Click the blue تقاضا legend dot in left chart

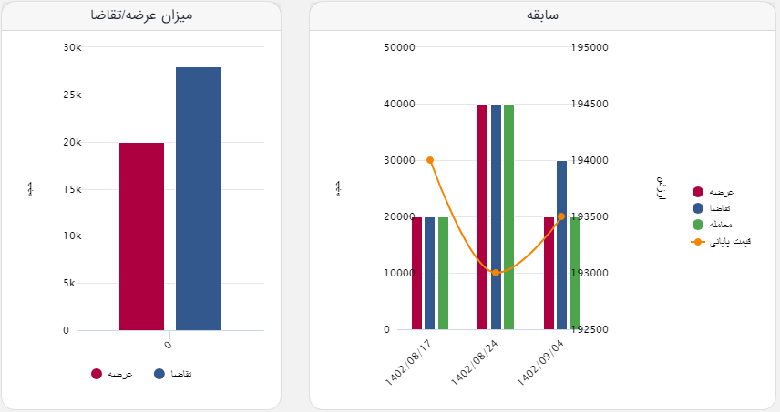pyautogui.click(x=159, y=374)
